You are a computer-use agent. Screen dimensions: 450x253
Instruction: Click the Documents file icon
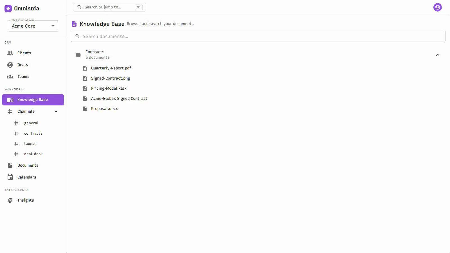coord(10,166)
